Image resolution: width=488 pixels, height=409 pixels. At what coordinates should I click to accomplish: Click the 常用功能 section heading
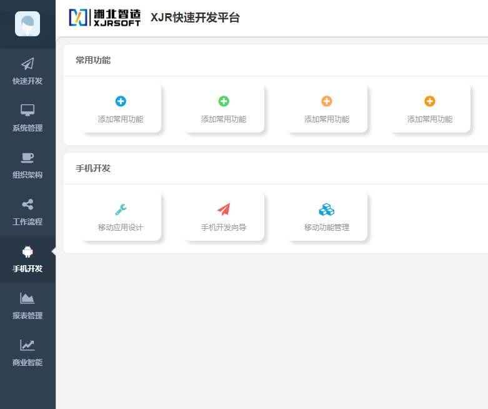pyautogui.click(x=93, y=60)
